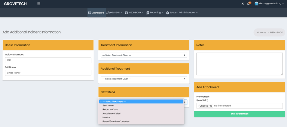Toggle fullscreen using the expand icon
Screen dimensions: 287x127
tap(243, 4)
